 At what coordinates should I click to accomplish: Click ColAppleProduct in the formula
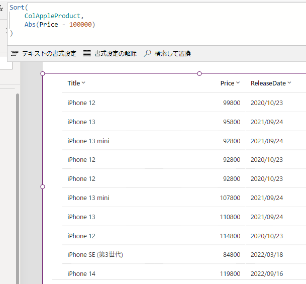[52, 16]
